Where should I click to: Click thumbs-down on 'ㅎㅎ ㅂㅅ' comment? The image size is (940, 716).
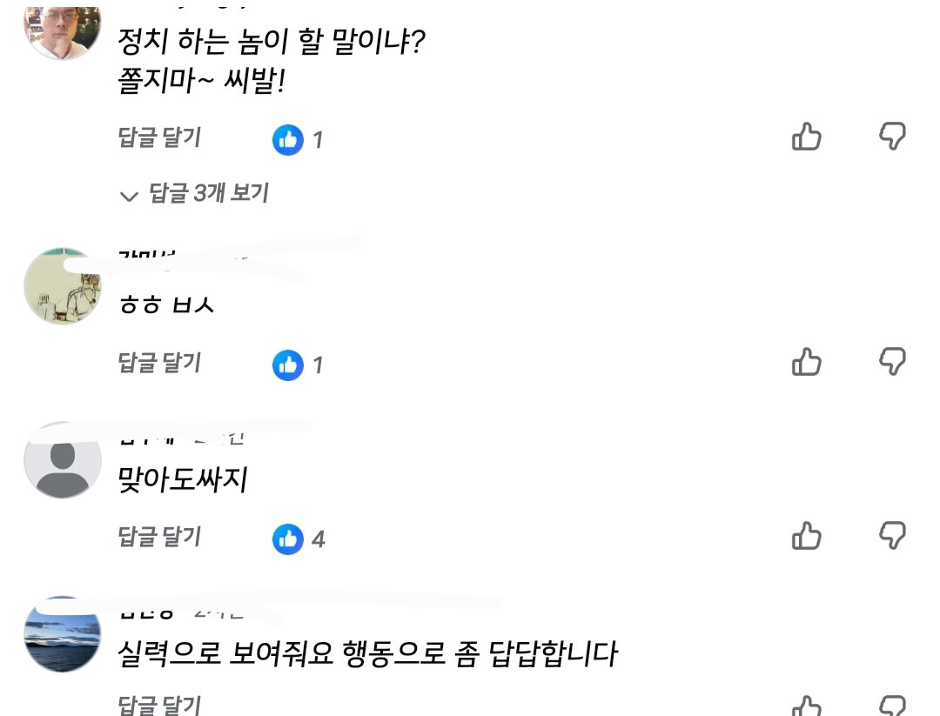click(892, 362)
